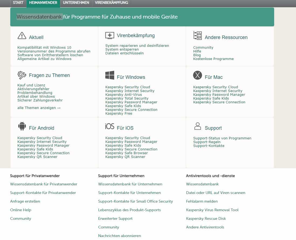Open Kompatibilität mit Windows 10 article

(x=44, y=47)
